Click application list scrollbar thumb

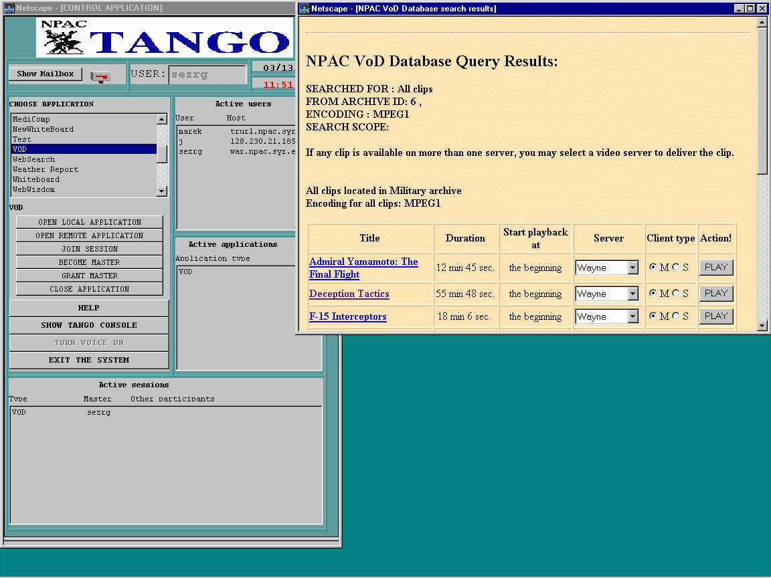(x=162, y=154)
